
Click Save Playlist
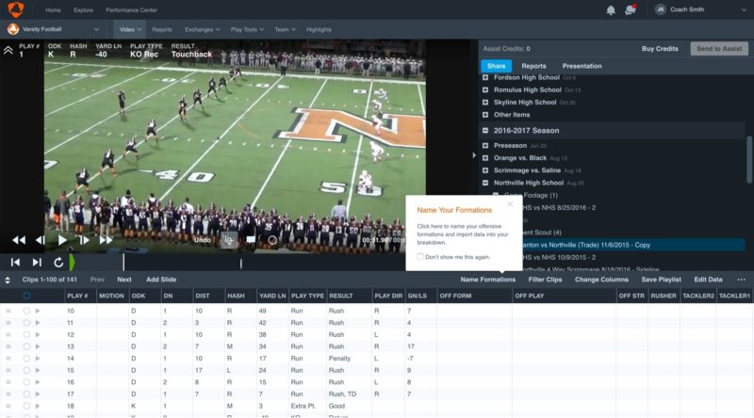coord(662,280)
